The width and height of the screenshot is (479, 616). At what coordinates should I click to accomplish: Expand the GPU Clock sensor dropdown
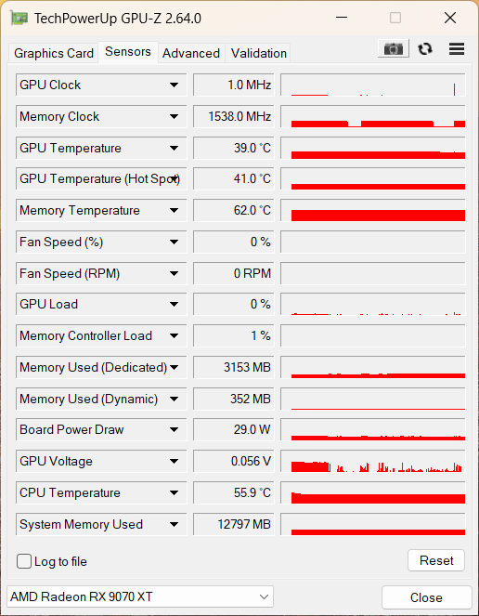coord(174,85)
